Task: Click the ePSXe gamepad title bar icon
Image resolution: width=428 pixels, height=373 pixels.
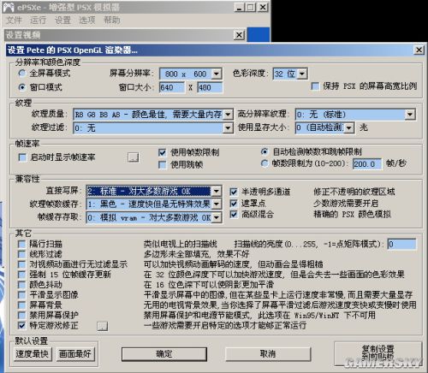Action: [9, 7]
